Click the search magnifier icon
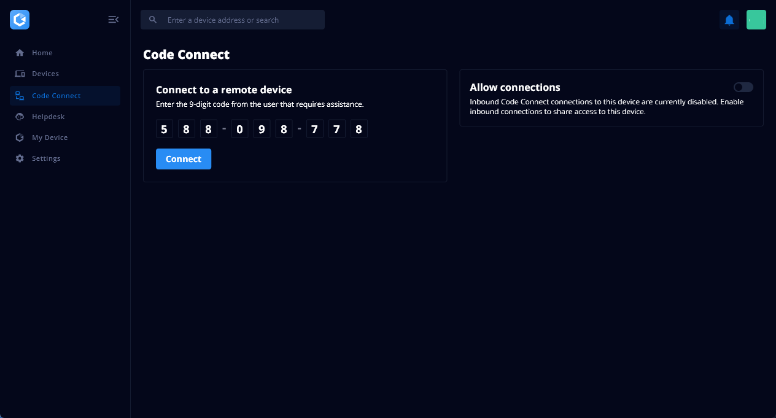776x418 pixels. (x=153, y=20)
